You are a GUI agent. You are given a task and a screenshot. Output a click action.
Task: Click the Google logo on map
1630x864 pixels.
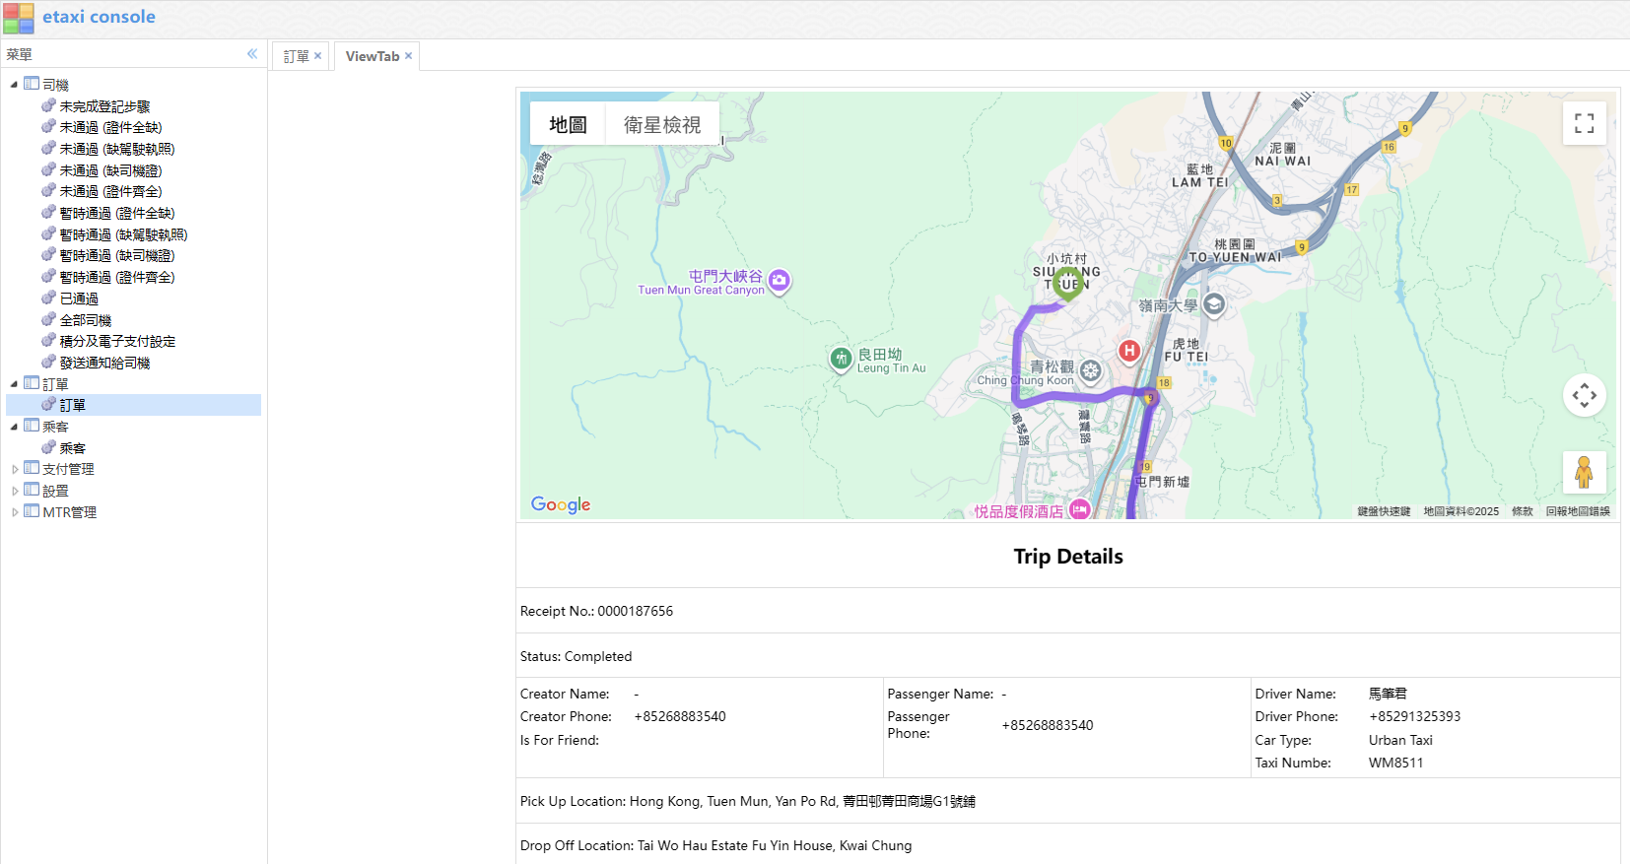click(561, 504)
